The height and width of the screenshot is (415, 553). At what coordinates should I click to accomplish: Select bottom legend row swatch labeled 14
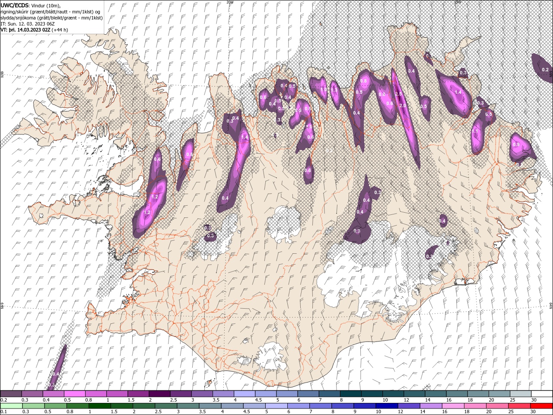[x=430, y=406]
